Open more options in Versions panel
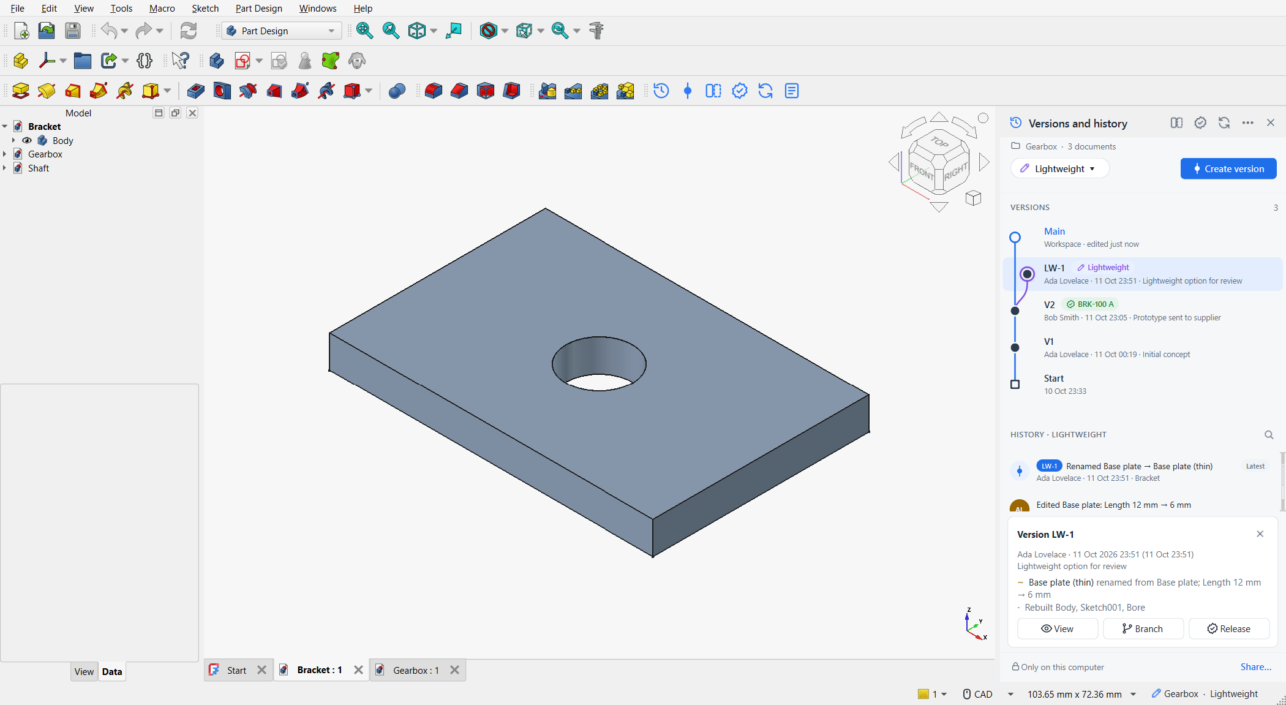Image resolution: width=1286 pixels, height=705 pixels. 1247,123
